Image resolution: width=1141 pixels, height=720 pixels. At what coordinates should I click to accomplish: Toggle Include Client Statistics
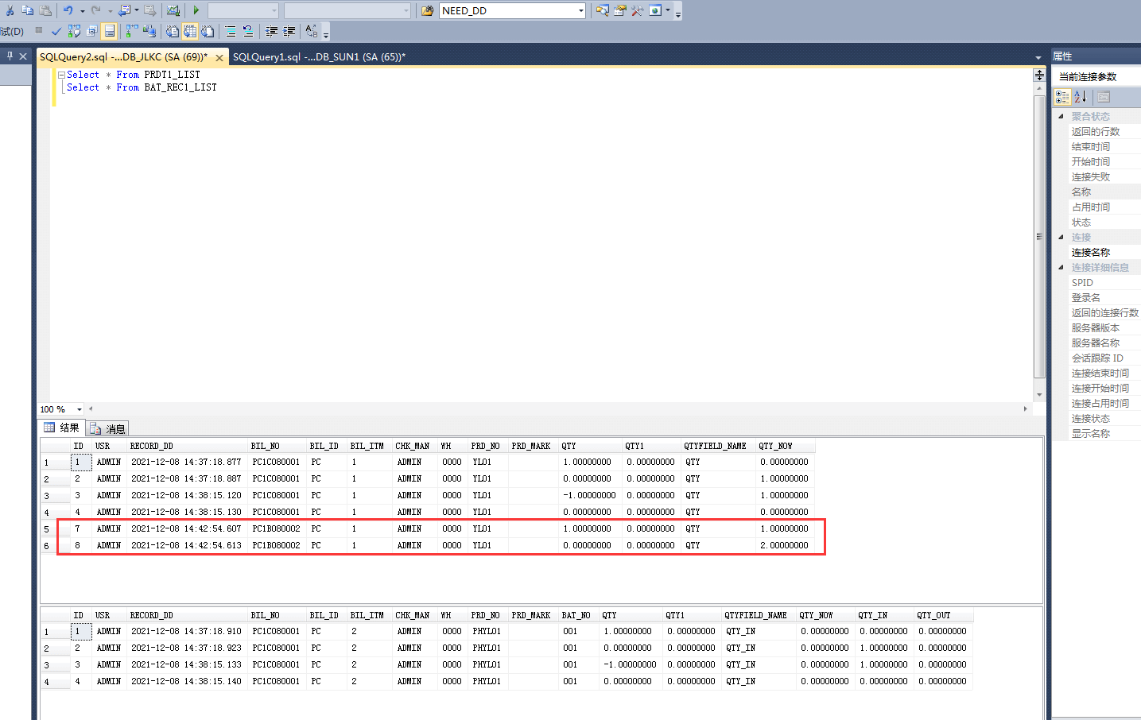149,31
